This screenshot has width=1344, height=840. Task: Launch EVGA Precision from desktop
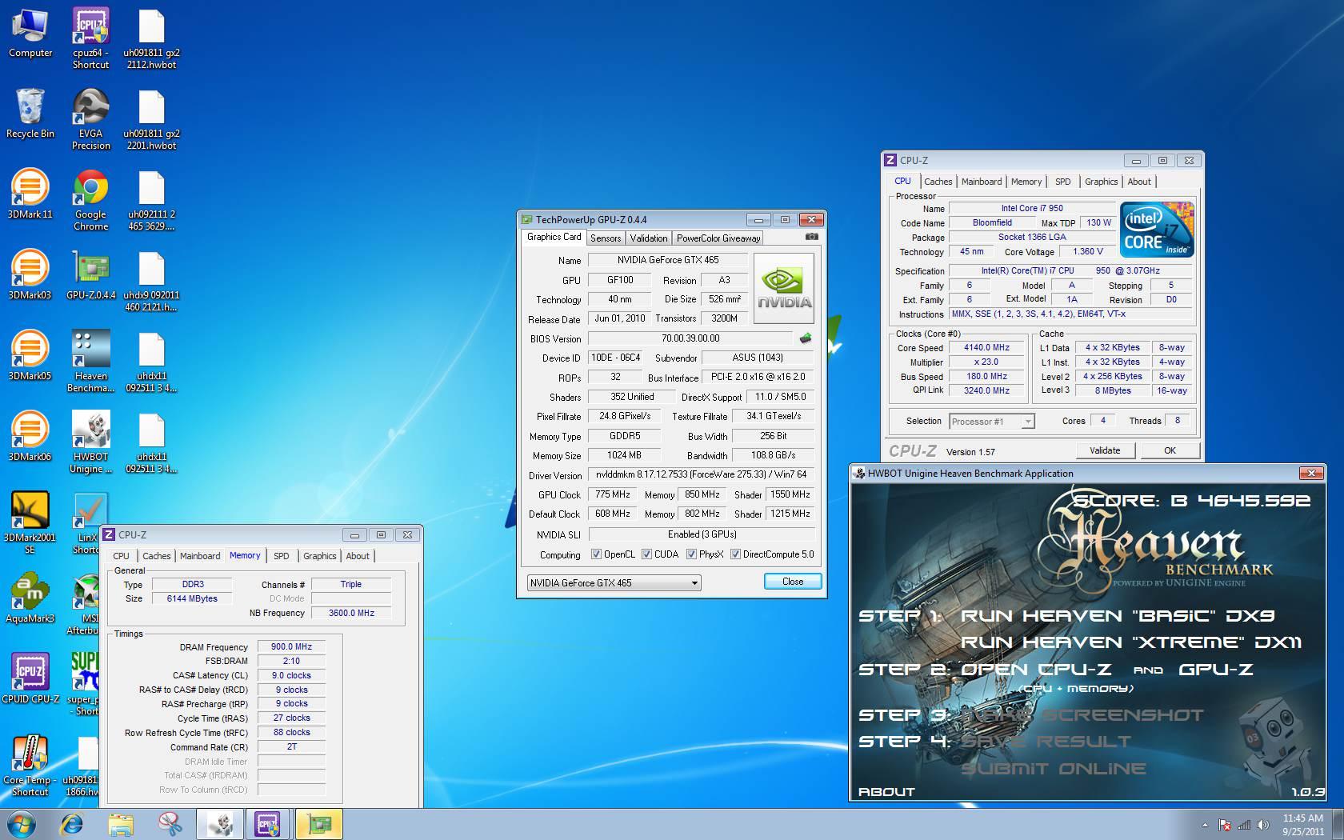click(90, 119)
